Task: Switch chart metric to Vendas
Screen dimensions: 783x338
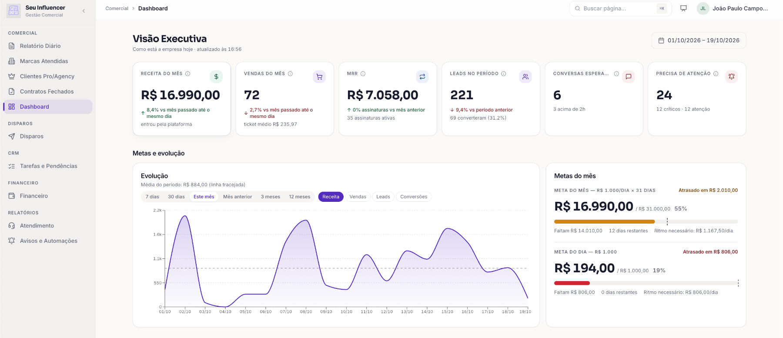Action: click(358, 197)
